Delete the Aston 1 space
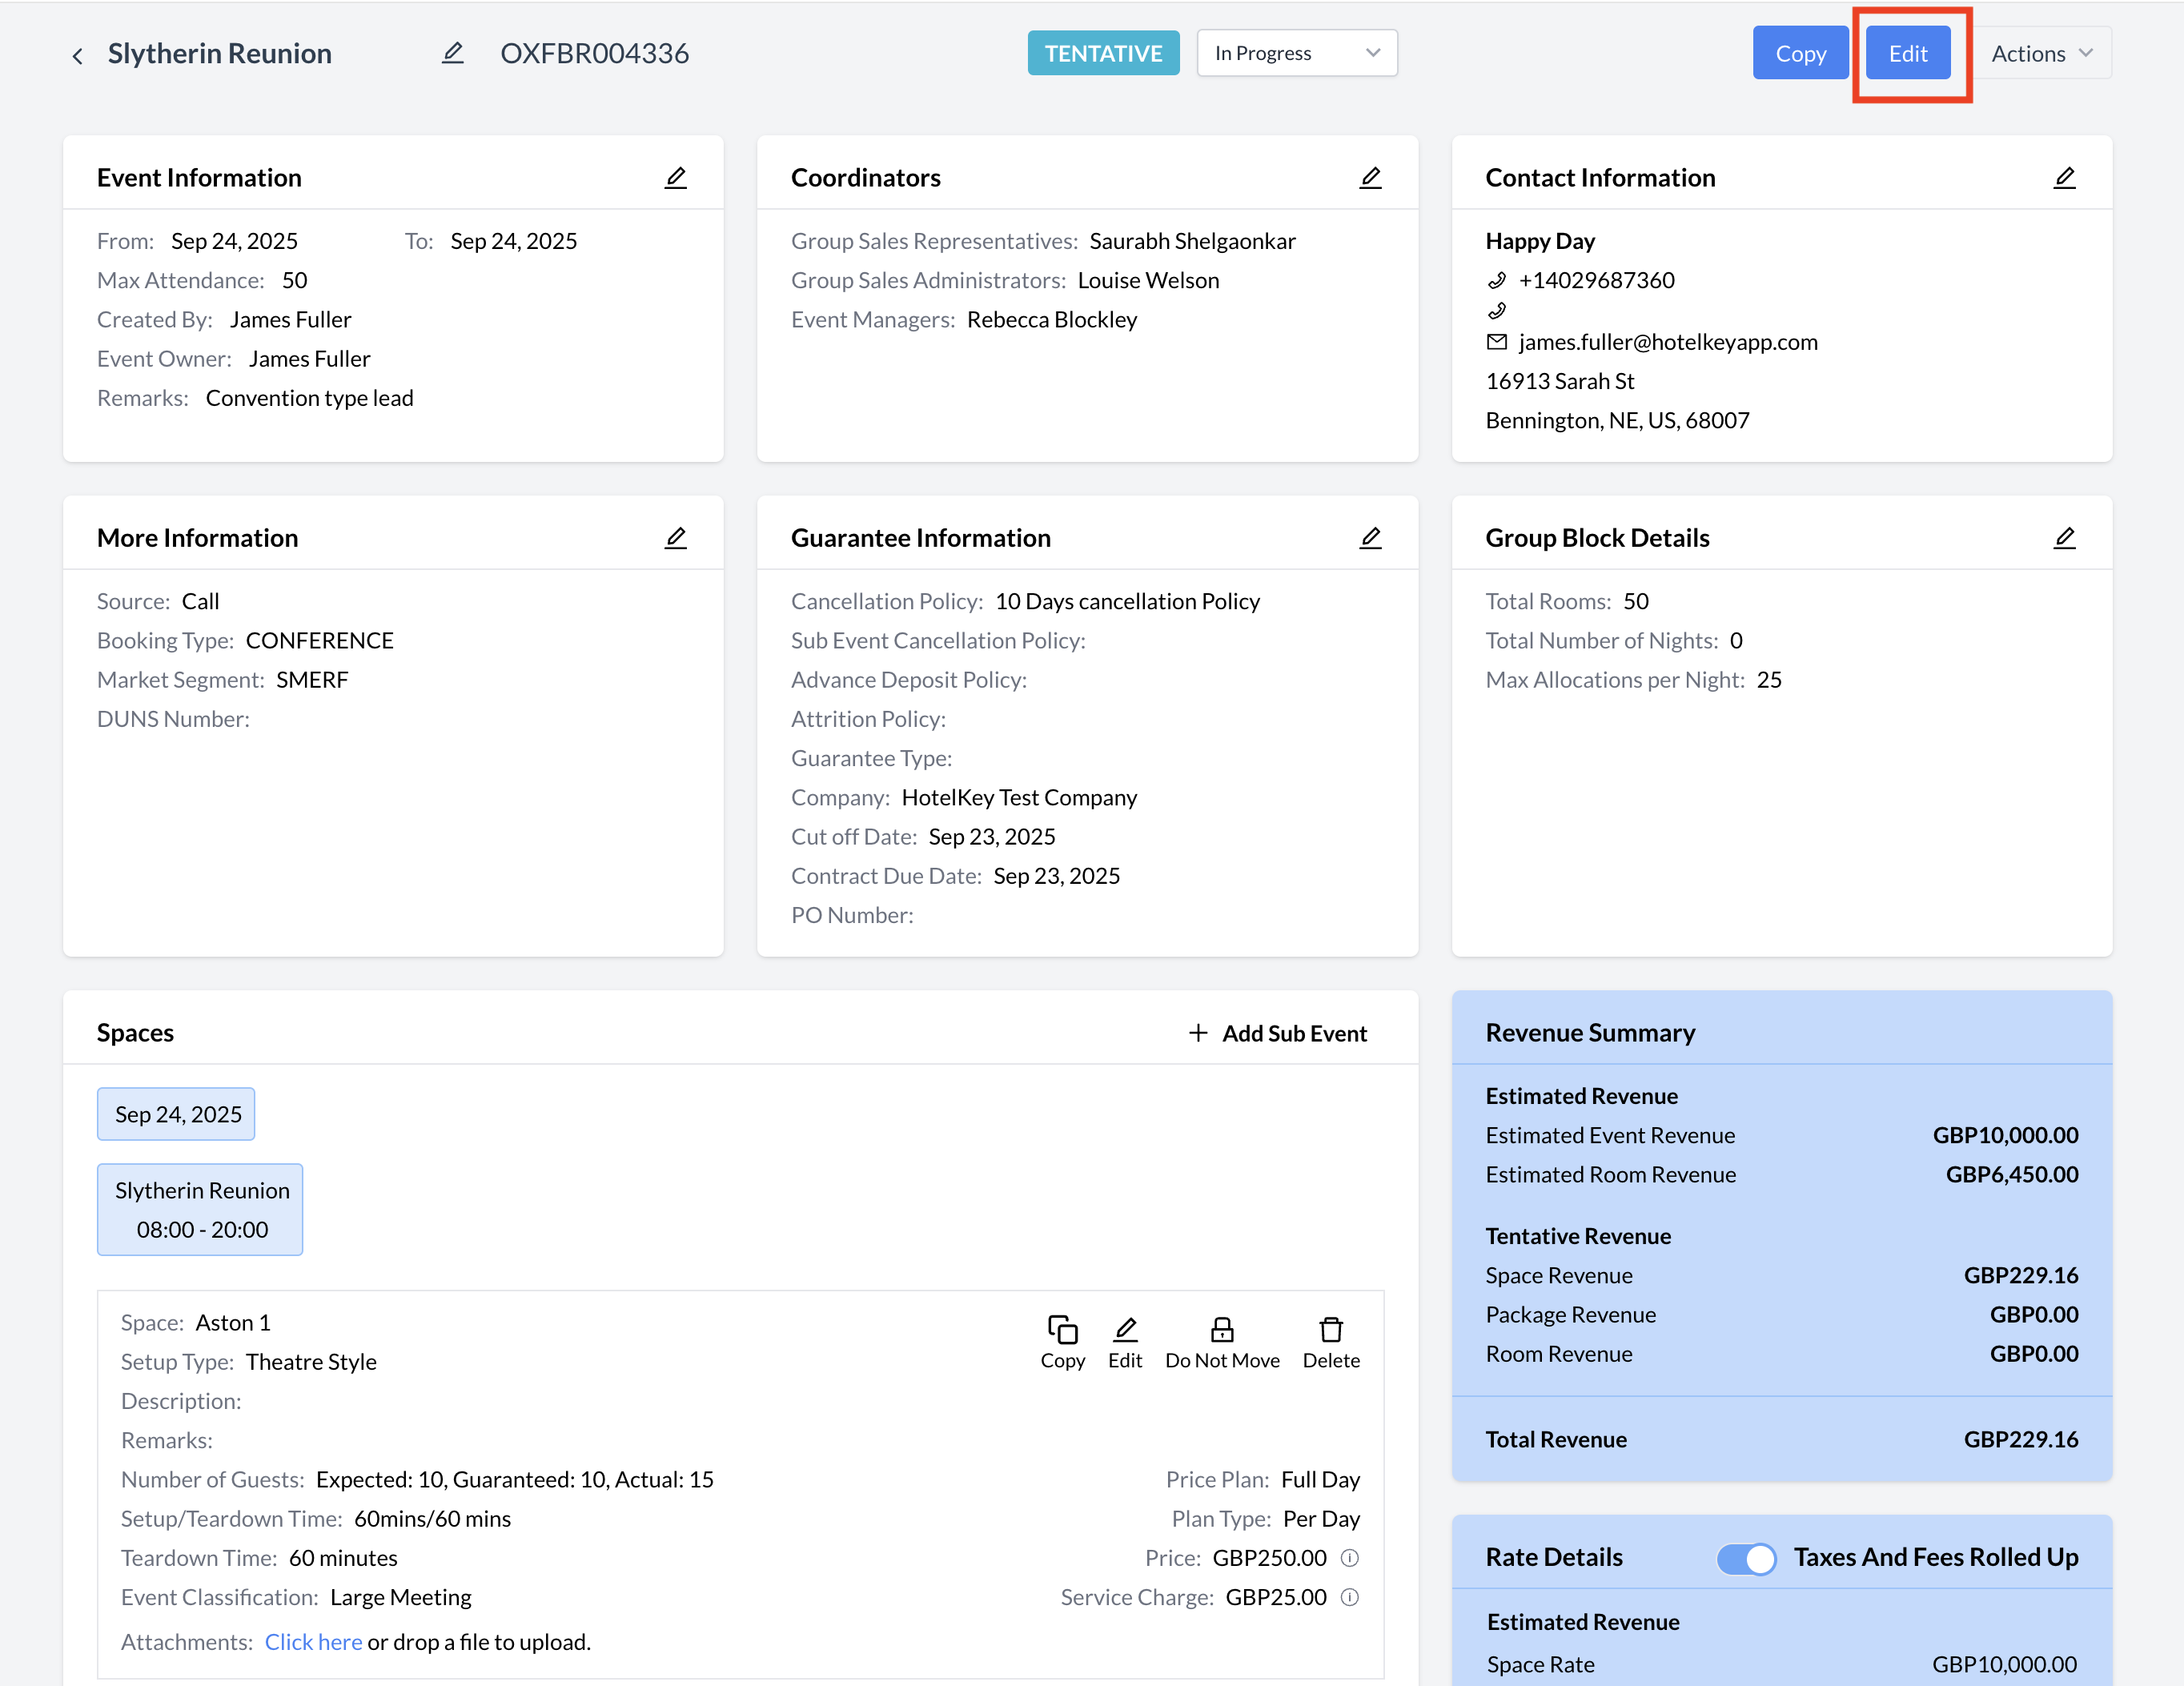This screenshot has height=1686, width=2184. point(1330,1342)
